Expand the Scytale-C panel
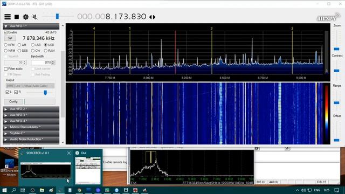The height and width of the screenshot is (194, 345). coord(31,133)
